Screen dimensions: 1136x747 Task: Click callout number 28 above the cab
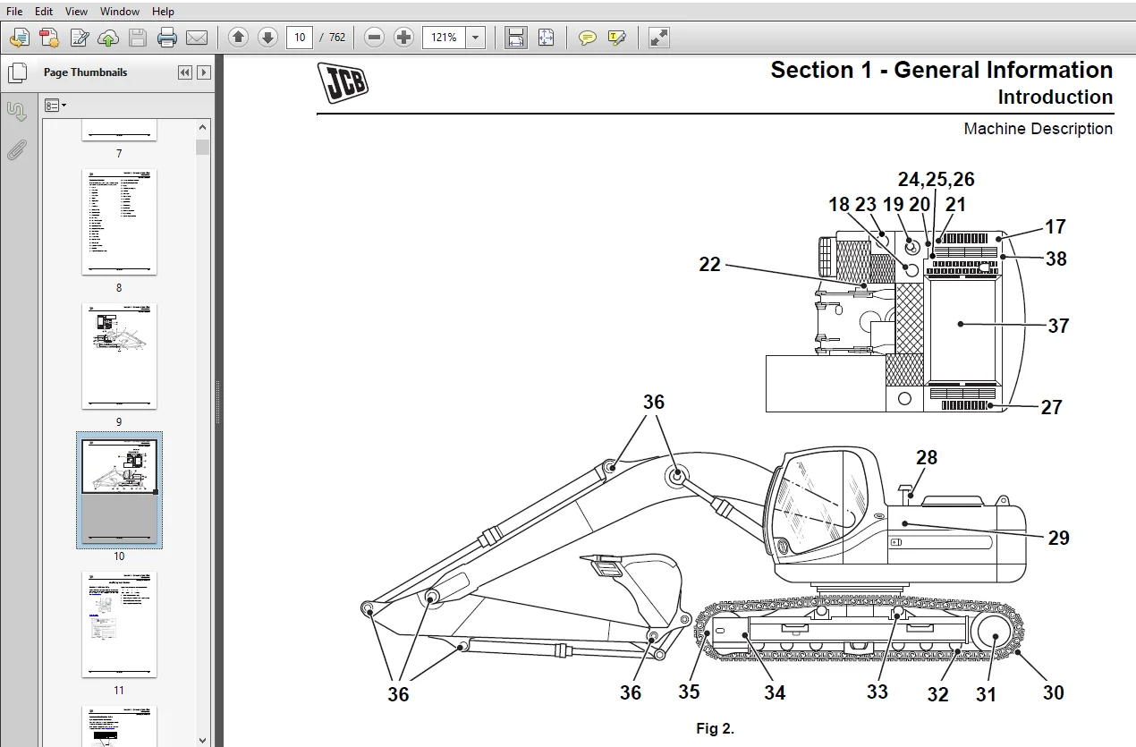click(x=927, y=457)
